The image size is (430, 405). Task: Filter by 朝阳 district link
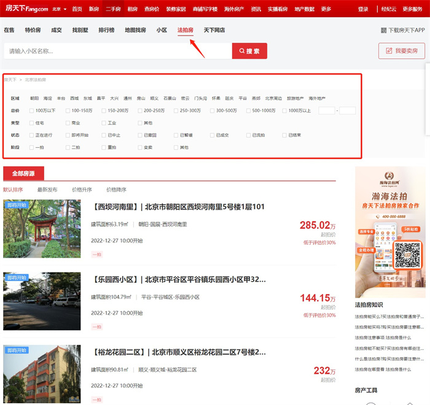(x=34, y=98)
